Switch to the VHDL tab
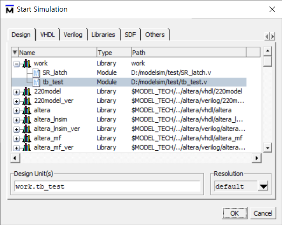The image size is (282, 225). tap(48, 35)
